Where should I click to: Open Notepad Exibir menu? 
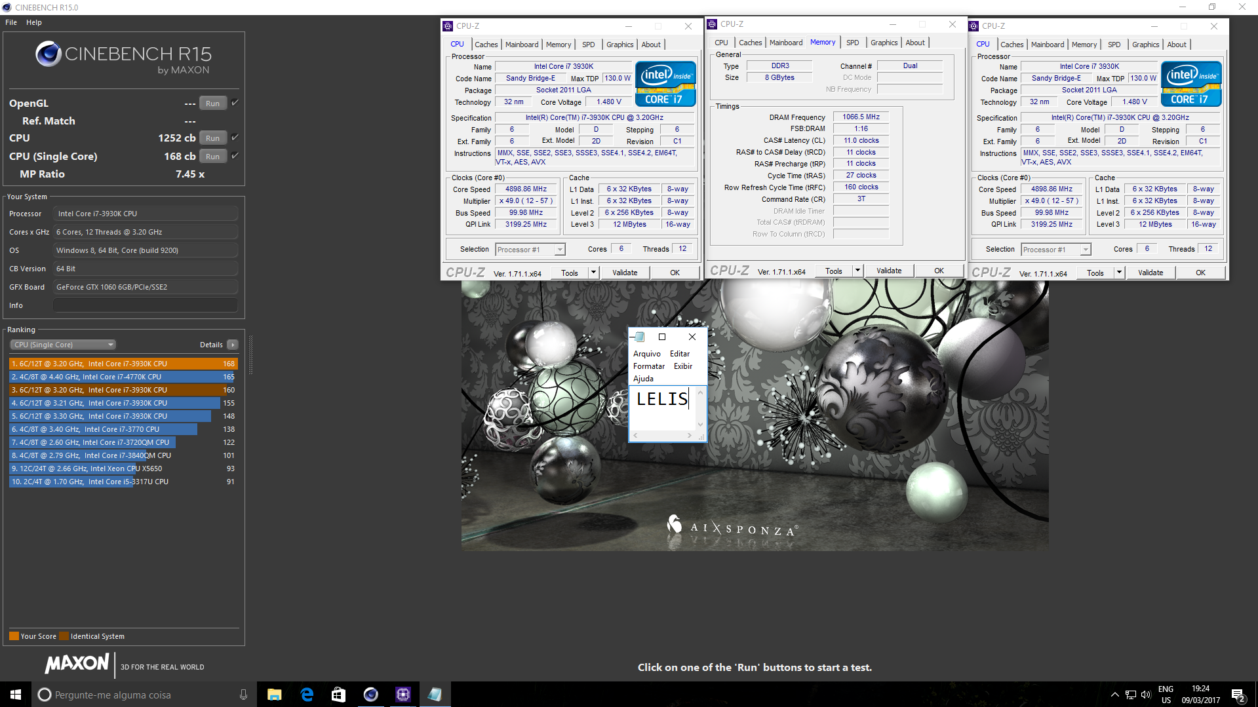pos(682,366)
